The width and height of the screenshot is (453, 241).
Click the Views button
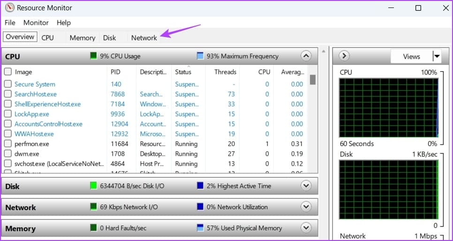[411, 56]
